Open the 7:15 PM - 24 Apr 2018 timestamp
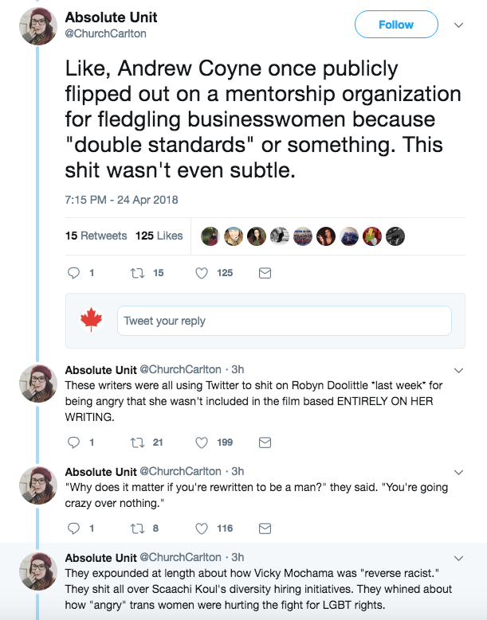This screenshot has height=620, width=487. (121, 200)
